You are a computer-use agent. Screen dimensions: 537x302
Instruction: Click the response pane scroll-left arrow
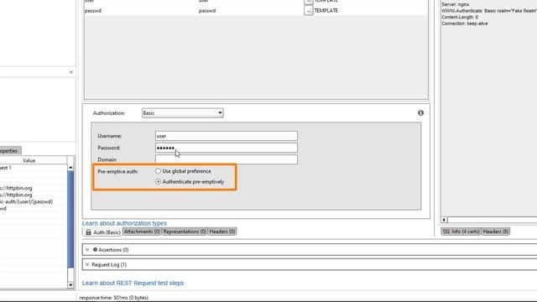pos(444,220)
